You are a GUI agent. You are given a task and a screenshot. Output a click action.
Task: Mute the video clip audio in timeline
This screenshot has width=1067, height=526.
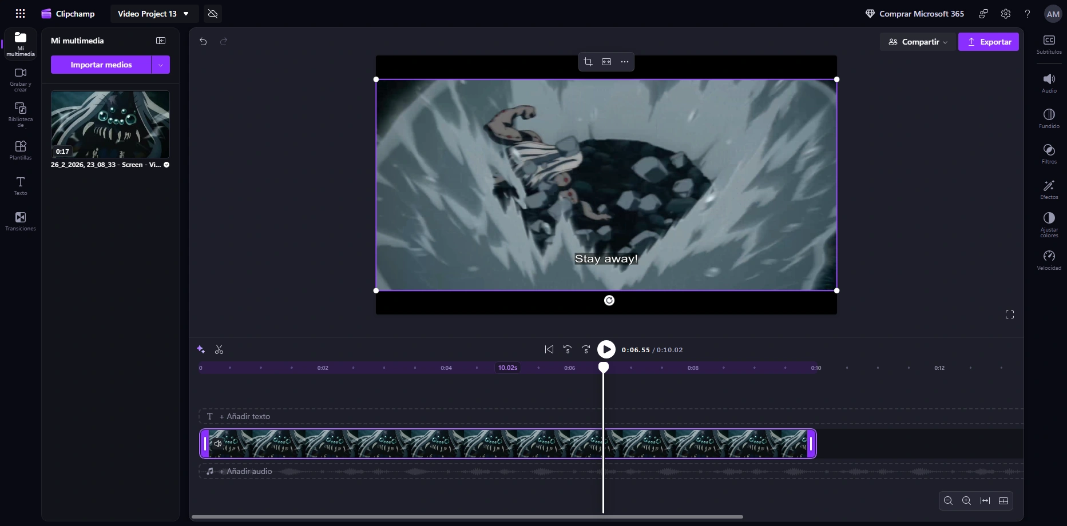click(x=217, y=444)
